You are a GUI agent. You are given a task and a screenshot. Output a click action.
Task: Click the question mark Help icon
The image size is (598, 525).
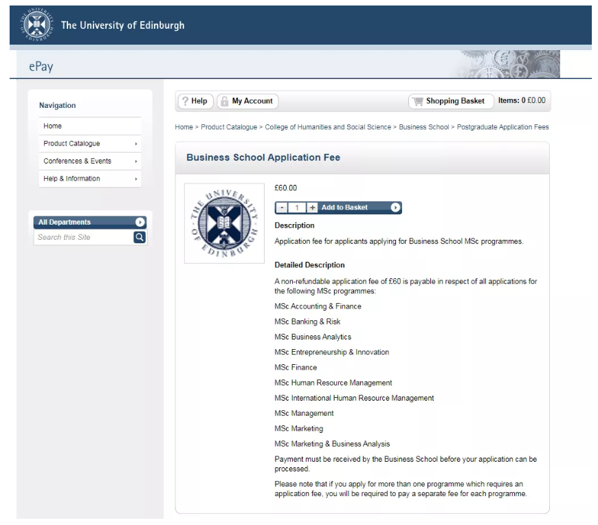click(x=186, y=101)
